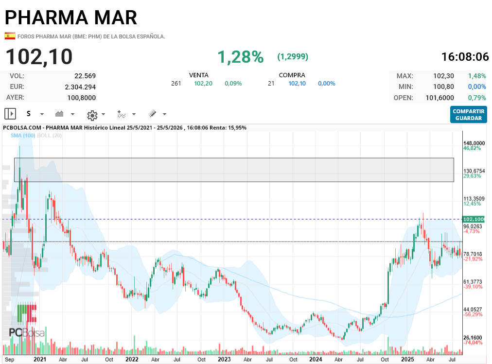Image resolution: width=492 pixels, height=364 pixels.
Task: Click the MAX value 102,30
Action: (444, 76)
